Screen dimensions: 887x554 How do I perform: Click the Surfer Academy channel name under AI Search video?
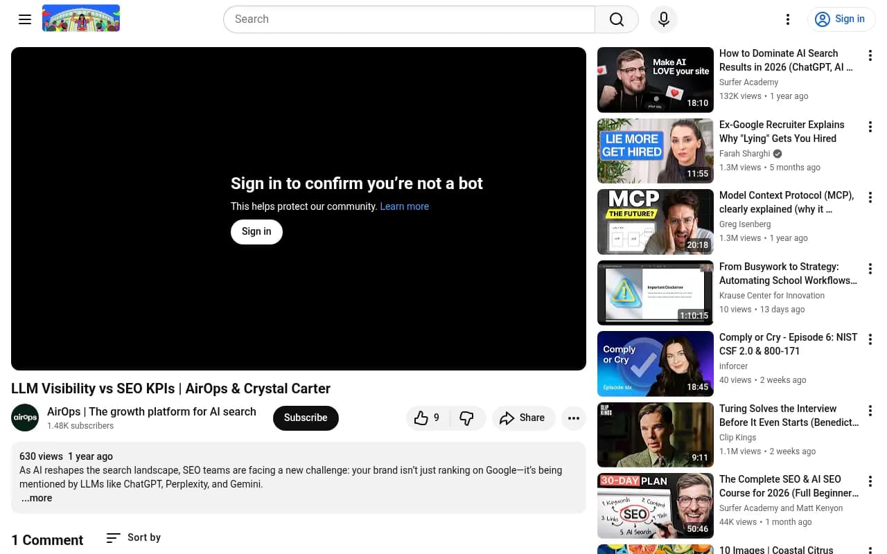748,82
